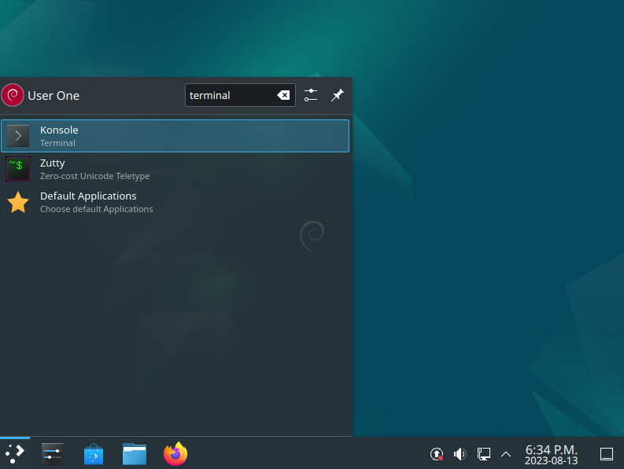Open network connections tray icon
Image resolution: width=624 pixels, height=469 pixels.
[483, 454]
